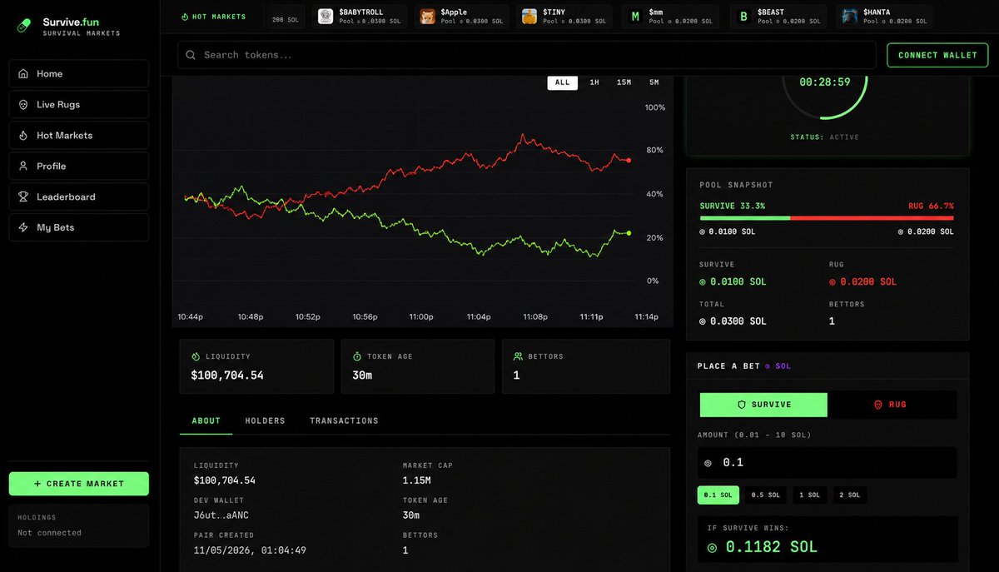This screenshot has height=572, width=999.
Task: Click the Hot Markets flame icon in sidebar
Action: (23, 136)
